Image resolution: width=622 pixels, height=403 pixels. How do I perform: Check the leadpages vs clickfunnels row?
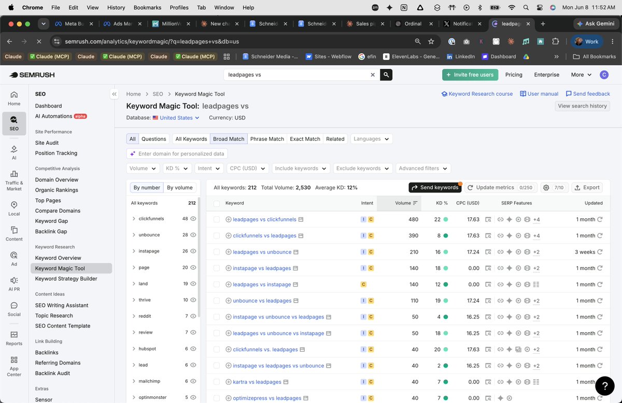click(x=217, y=219)
